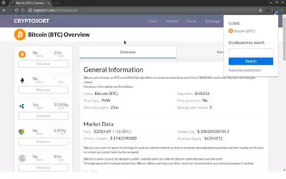Viewport: 286px width, 179px height.
Task: Click the available supply value 16354212
Action: click(x=213, y=138)
